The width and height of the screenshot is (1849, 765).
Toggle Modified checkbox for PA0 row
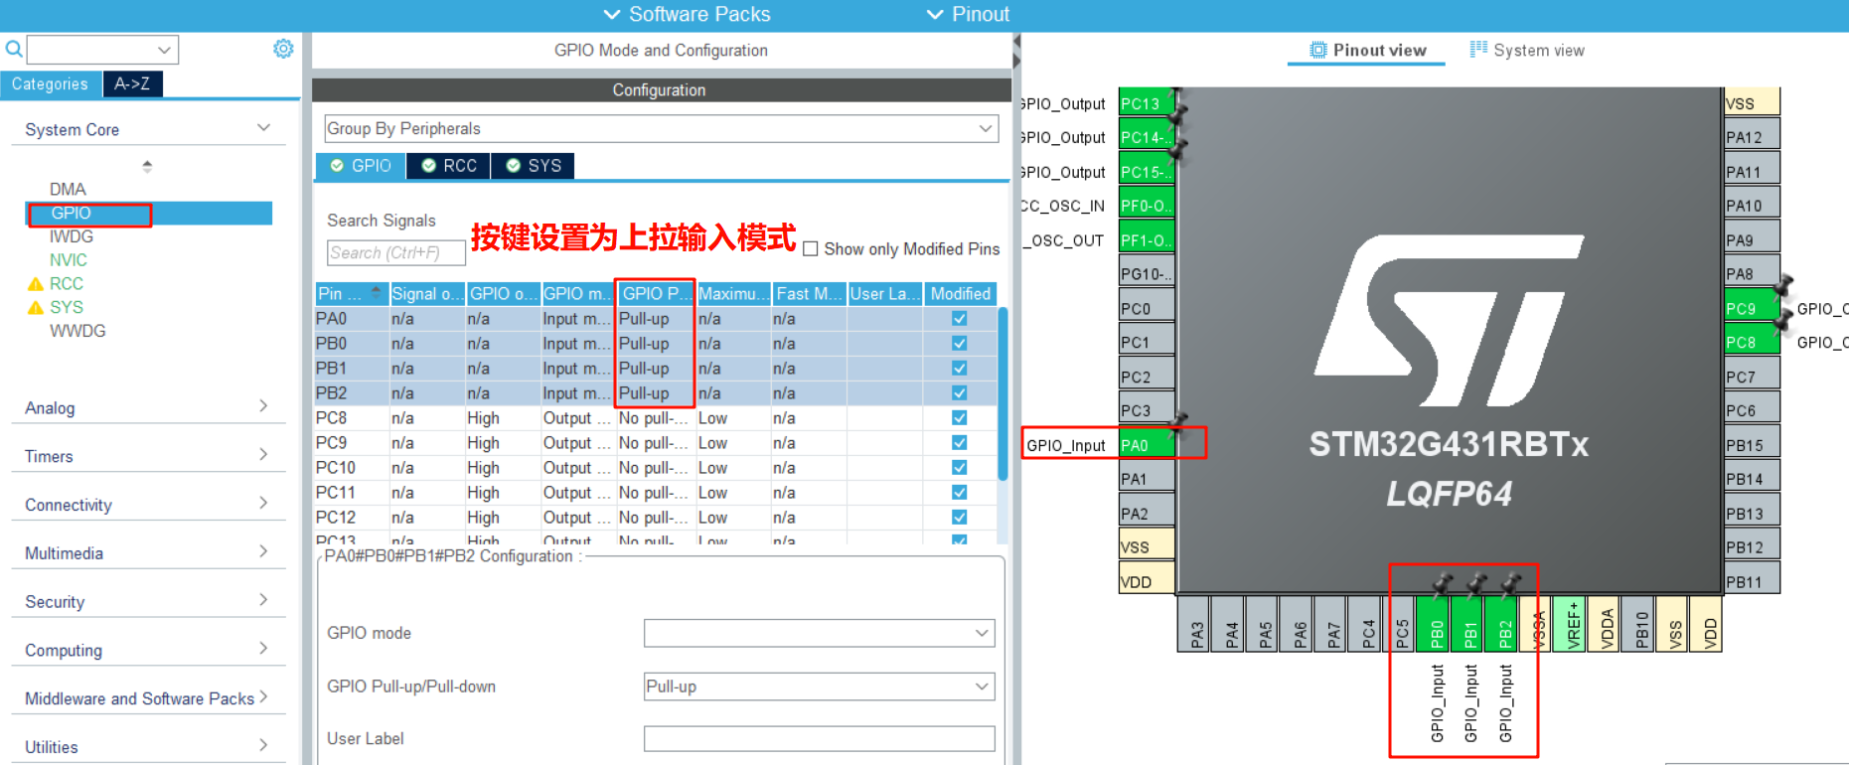959,319
